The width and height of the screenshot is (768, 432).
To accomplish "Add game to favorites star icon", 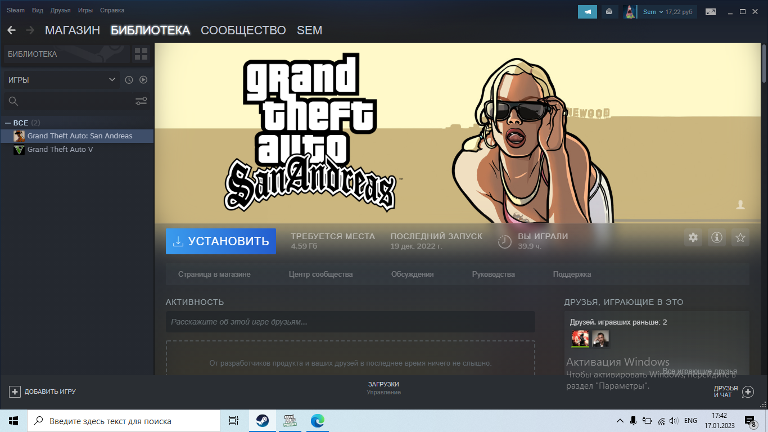I will [x=740, y=238].
